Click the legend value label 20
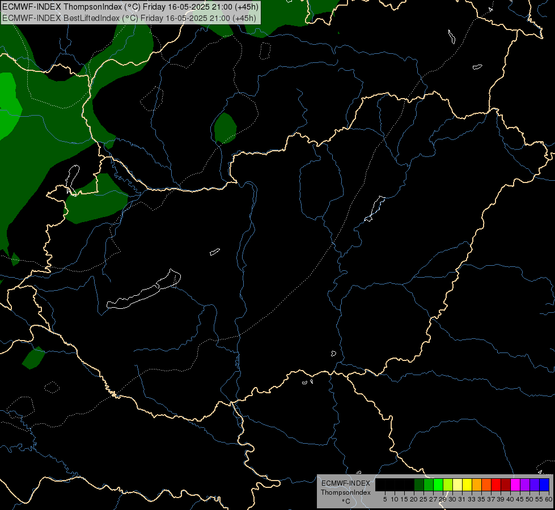Image resolution: width=555 pixels, height=510 pixels. pyautogui.click(x=414, y=499)
